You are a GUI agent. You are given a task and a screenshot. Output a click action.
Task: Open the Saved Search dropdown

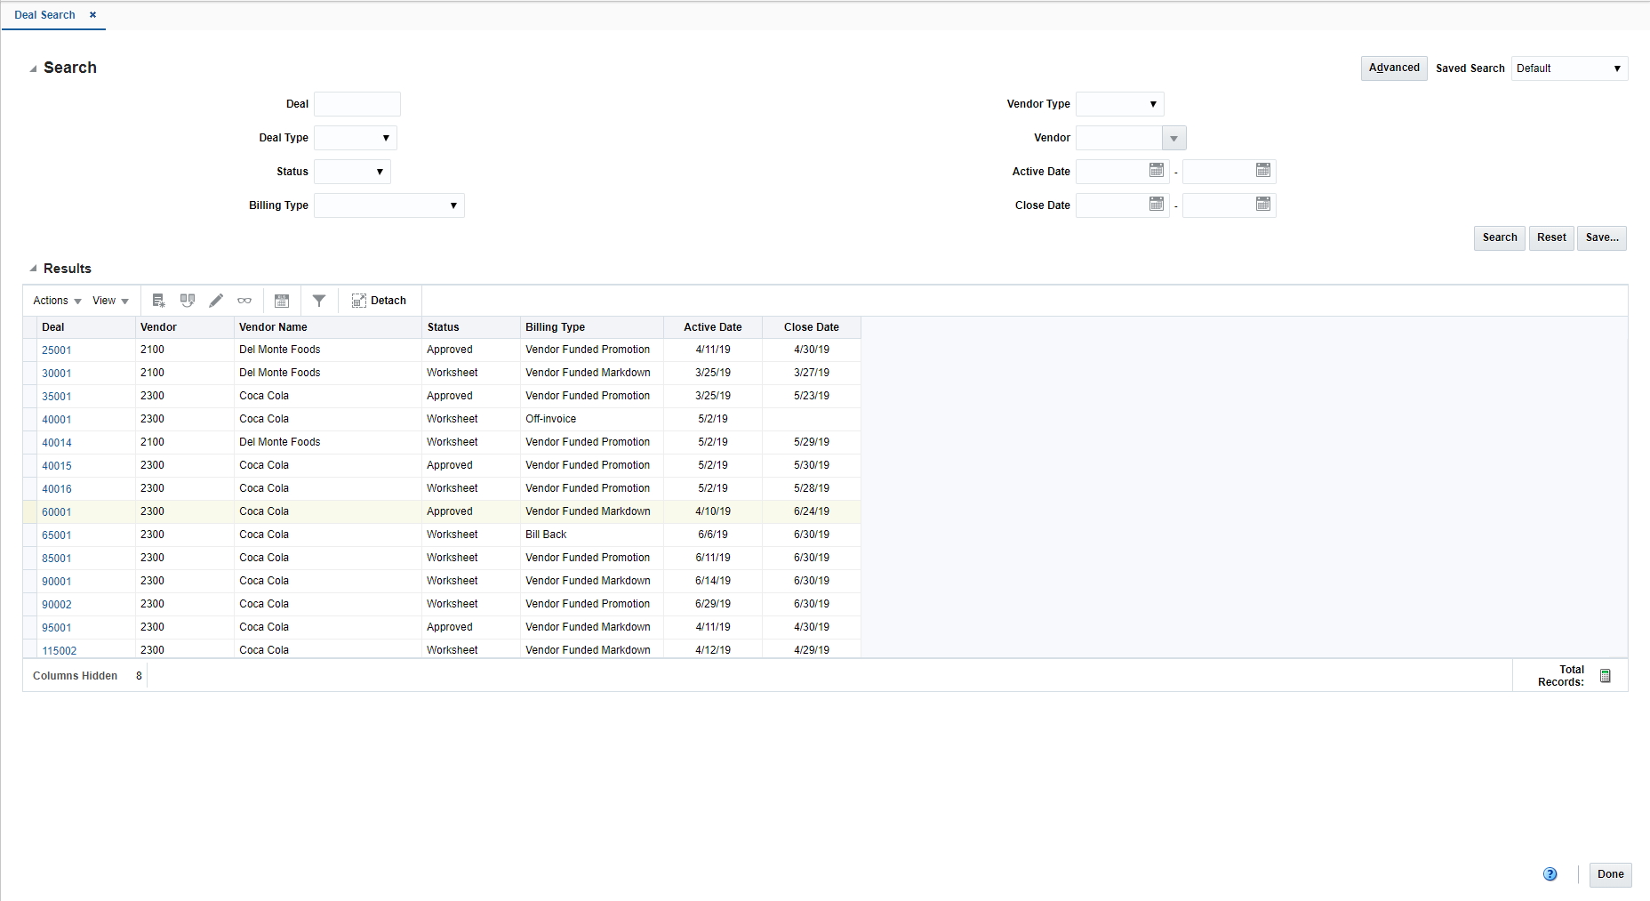click(x=1570, y=68)
